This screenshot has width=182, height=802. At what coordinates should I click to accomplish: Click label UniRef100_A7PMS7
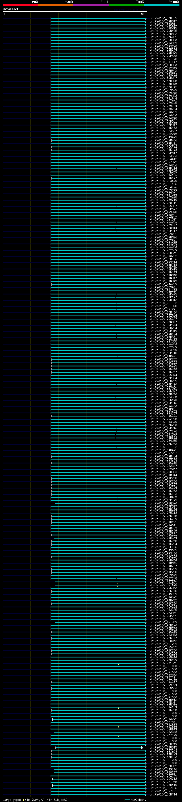point(163,125)
